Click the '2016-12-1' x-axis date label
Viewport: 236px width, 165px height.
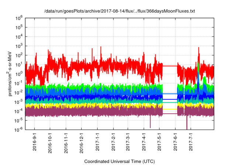81,143
